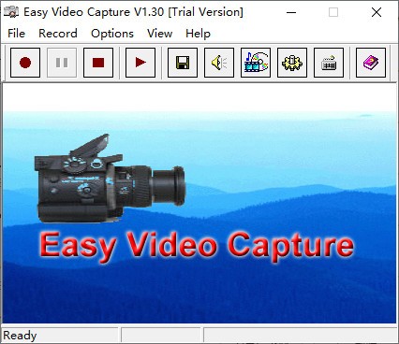
Task: Open audio settings via the speaker icon
Action: point(219,63)
